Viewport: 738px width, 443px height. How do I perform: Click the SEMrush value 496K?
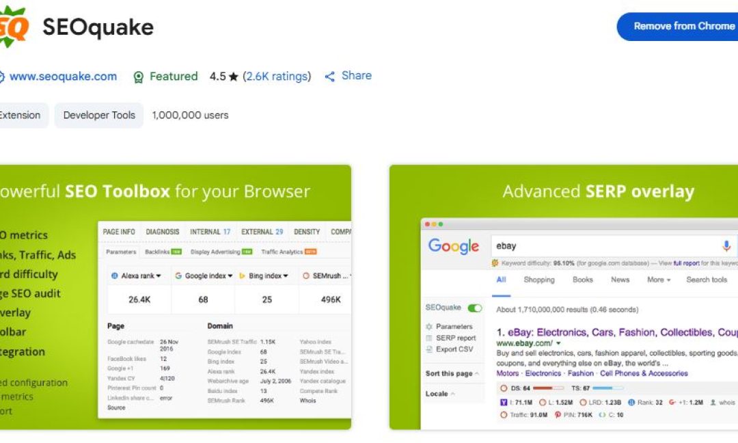click(331, 299)
